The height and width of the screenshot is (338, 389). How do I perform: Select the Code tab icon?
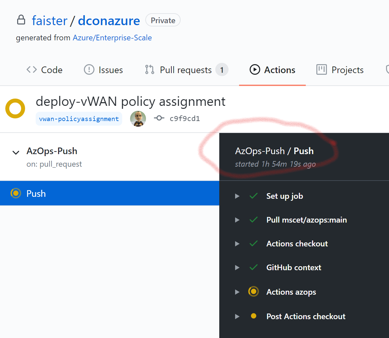tap(31, 69)
